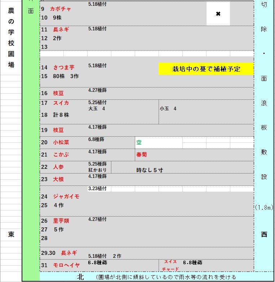
Task: Click the 5.18植付 2作 text in row 29.30
Action: click(105, 256)
